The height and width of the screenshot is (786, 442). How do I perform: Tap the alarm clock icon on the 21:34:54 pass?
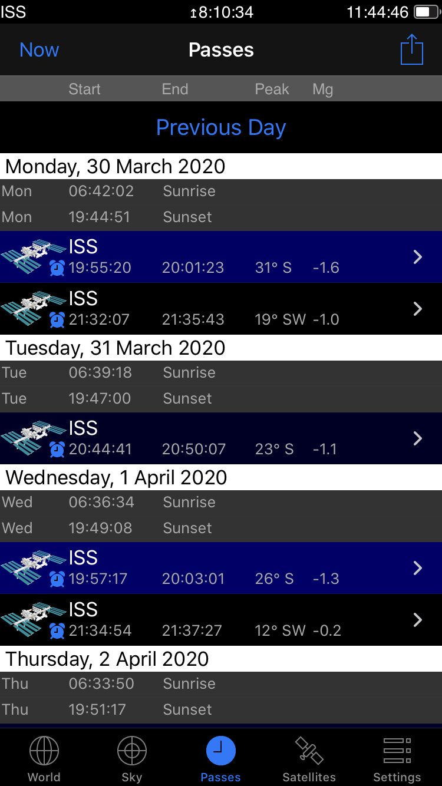(57, 631)
